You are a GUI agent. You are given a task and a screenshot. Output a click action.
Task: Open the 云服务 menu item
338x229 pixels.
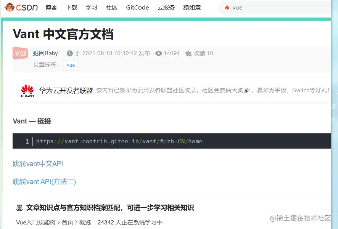[166, 8]
